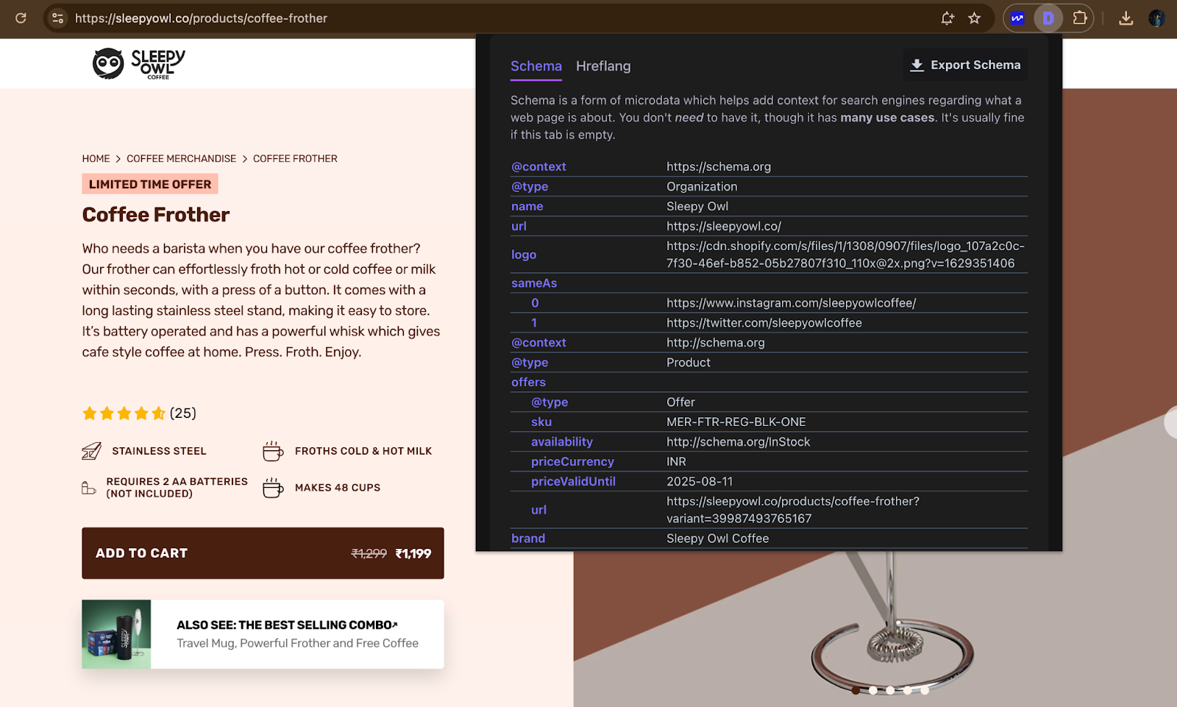Open site information icon in address bar
1177x707 pixels.
click(58, 18)
